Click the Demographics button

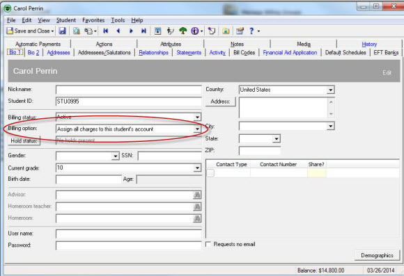(x=377, y=255)
